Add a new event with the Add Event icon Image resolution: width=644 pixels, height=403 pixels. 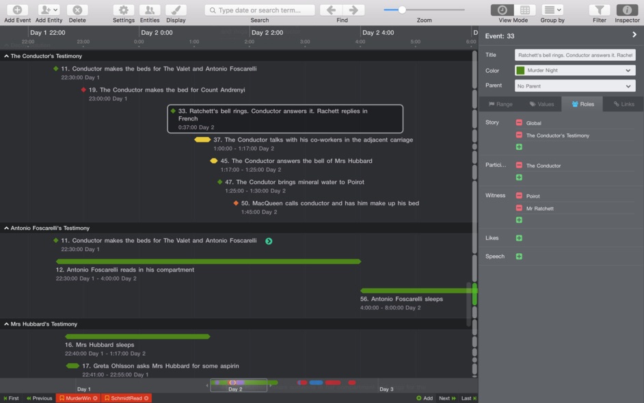[x=15, y=10]
